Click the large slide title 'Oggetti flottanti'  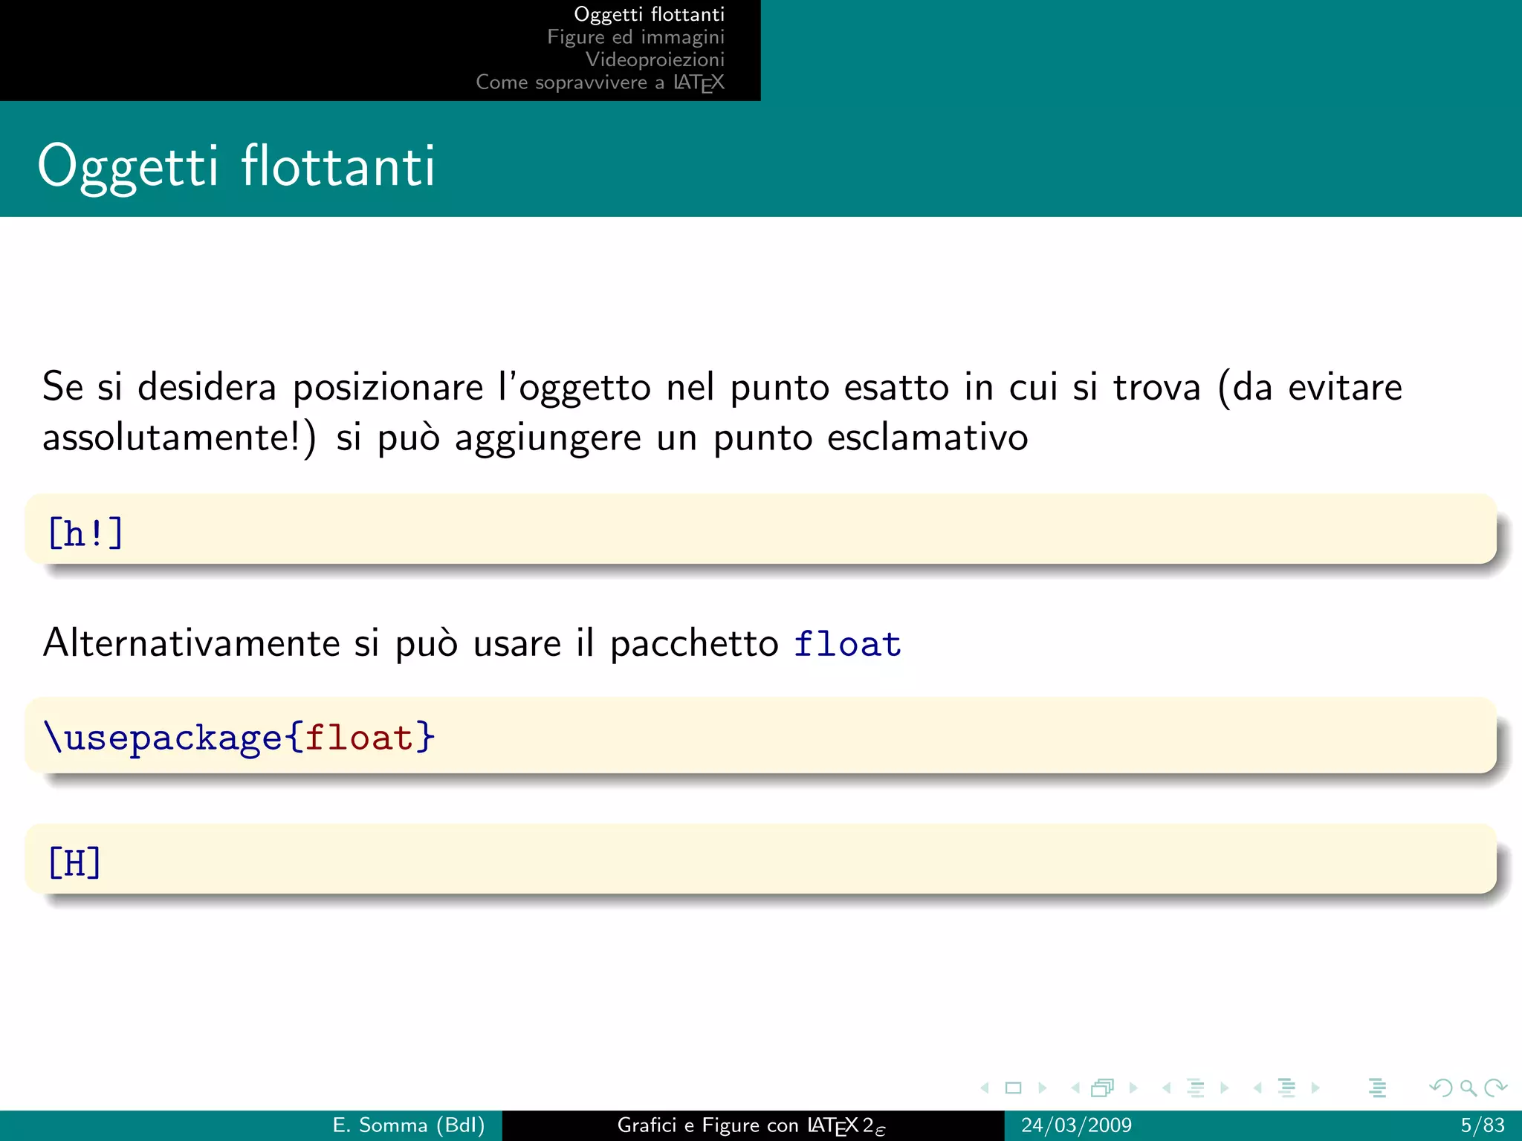[x=236, y=167]
